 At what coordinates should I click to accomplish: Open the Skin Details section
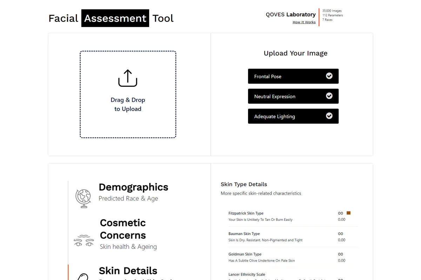click(x=128, y=271)
